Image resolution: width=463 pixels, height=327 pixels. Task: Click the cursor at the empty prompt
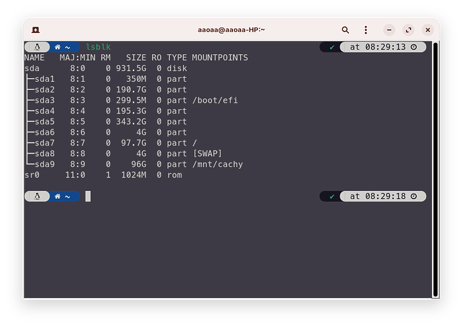(x=88, y=196)
